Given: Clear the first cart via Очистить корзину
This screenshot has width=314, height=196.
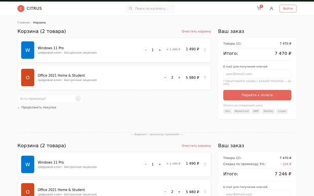Looking at the screenshot, I should (x=196, y=31).
